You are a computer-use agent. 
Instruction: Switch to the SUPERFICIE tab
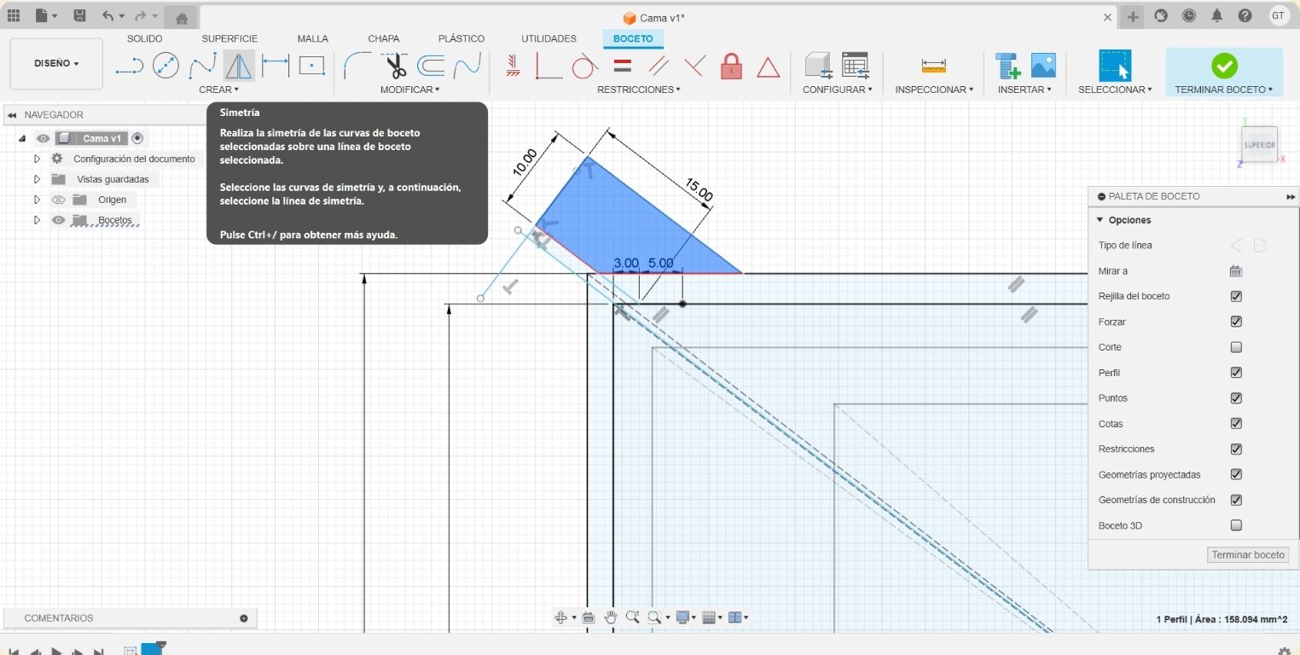coord(229,38)
